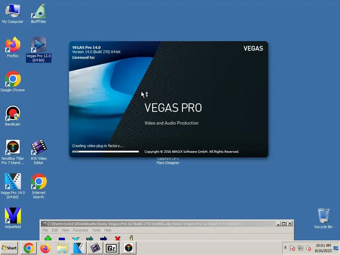The width and height of the screenshot is (340, 255).
Task: Click the network status tray icon
Action: 300,248
